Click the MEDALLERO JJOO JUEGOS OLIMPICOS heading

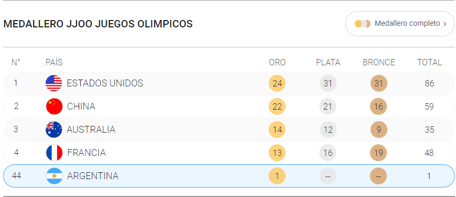pyautogui.click(x=98, y=24)
